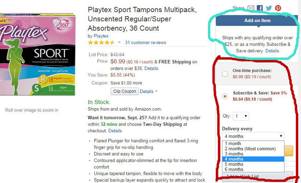Pin product with Pinterest icon

click(x=278, y=8)
